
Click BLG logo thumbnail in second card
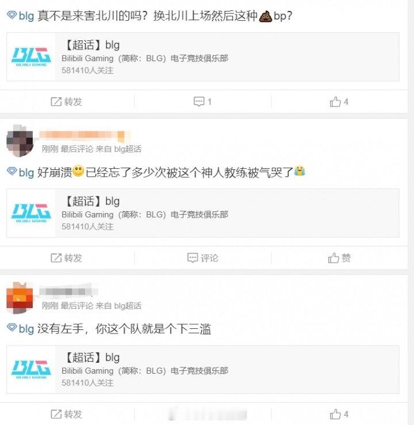tap(31, 212)
